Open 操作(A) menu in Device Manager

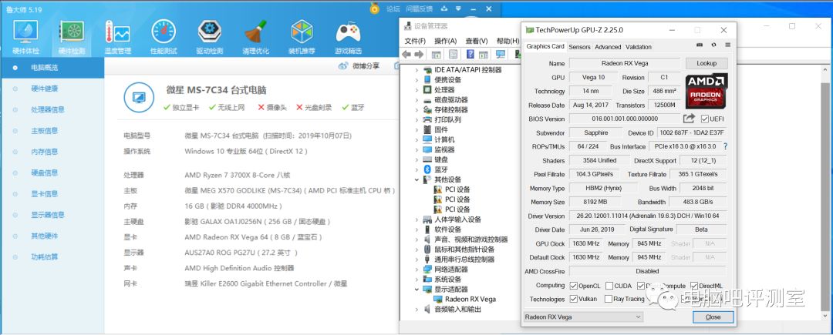click(445, 41)
